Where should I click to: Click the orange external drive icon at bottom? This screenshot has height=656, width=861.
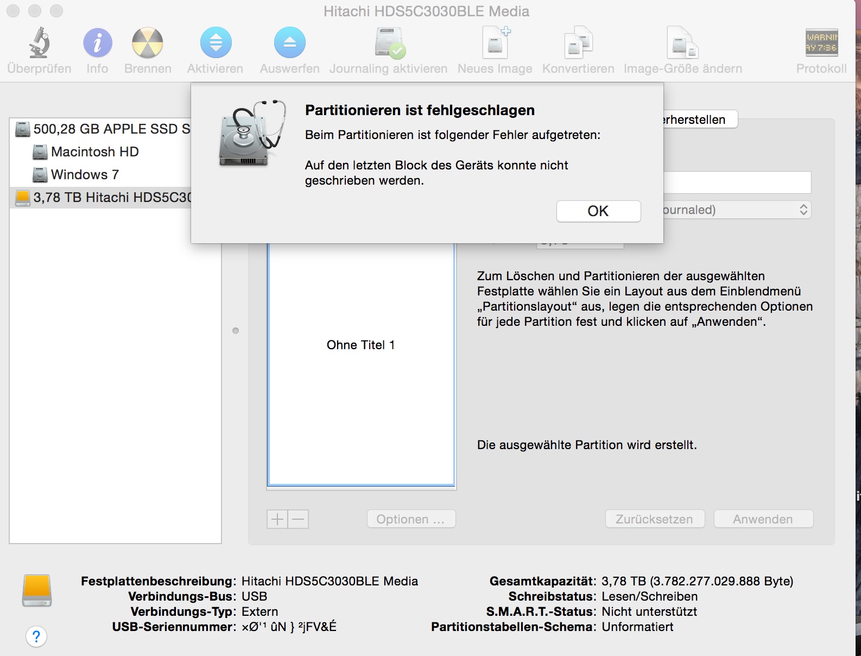tap(37, 590)
